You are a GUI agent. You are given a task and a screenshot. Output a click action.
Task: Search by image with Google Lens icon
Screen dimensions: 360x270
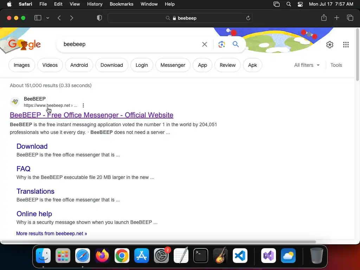click(221, 44)
